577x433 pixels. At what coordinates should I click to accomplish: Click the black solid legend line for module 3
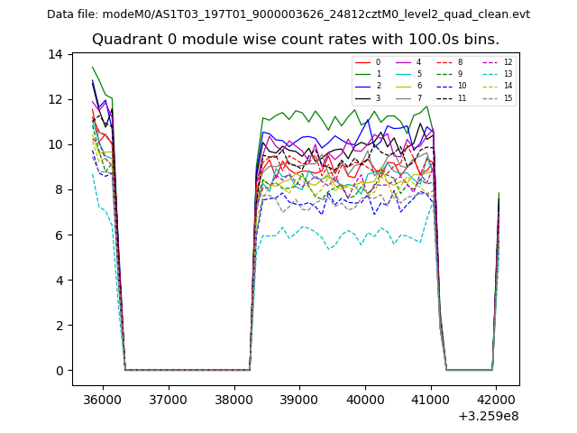coord(362,97)
